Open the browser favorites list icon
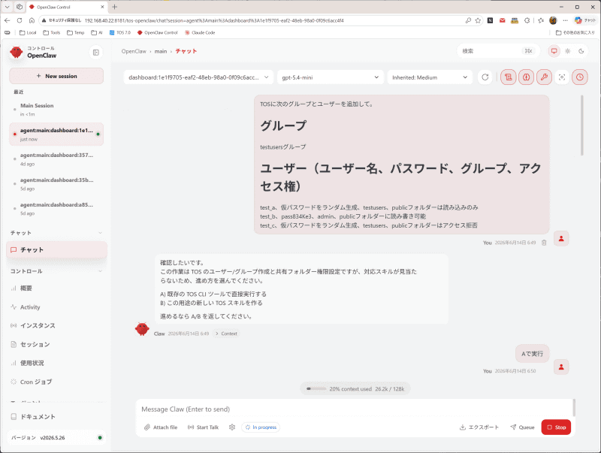Image resolution: width=601 pixels, height=453 pixels. (540, 20)
